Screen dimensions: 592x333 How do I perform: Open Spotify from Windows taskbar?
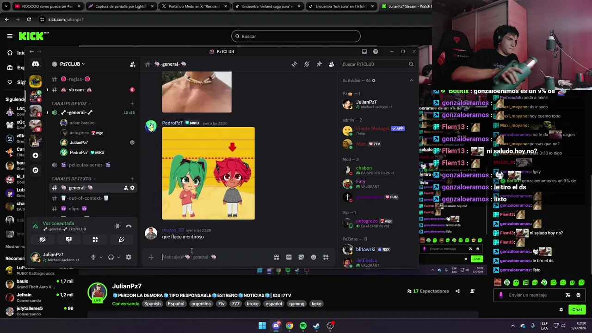(303, 326)
